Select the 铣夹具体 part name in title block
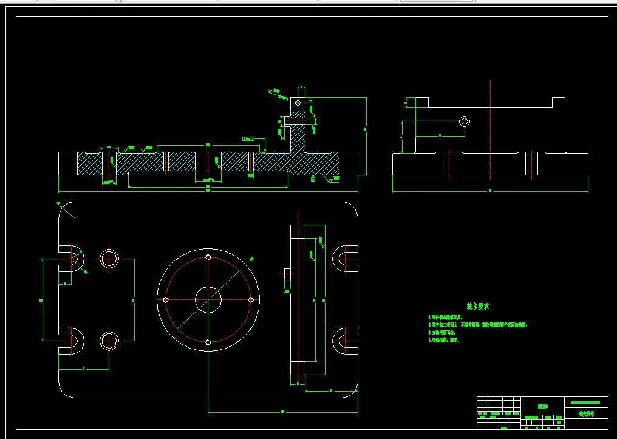 point(586,414)
